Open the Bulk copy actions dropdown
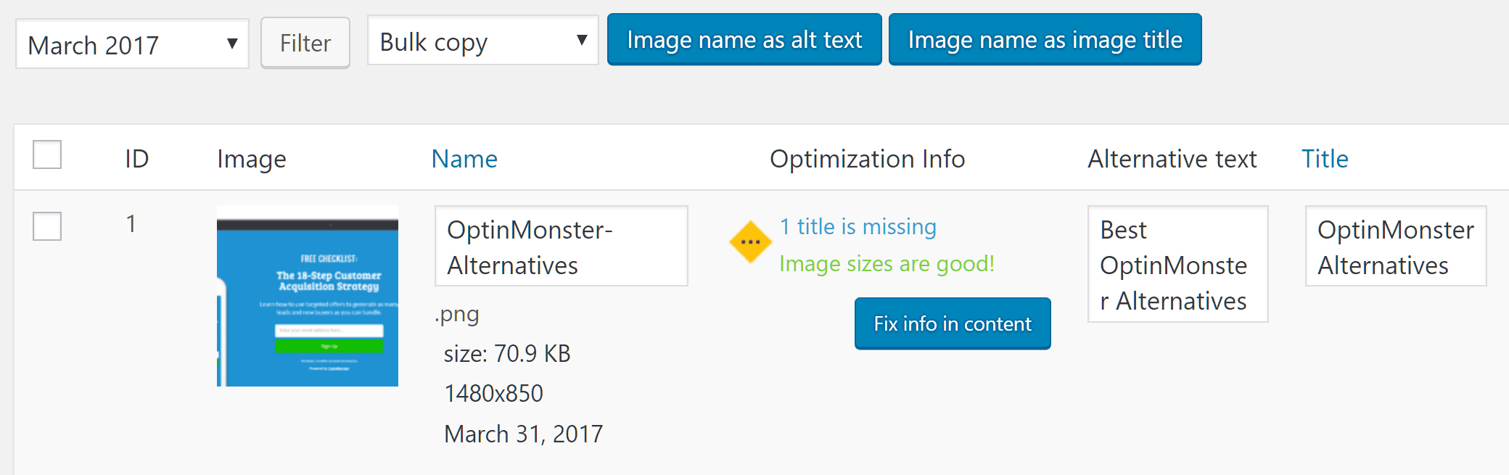The image size is (1509, 475). tap(482, 41)
